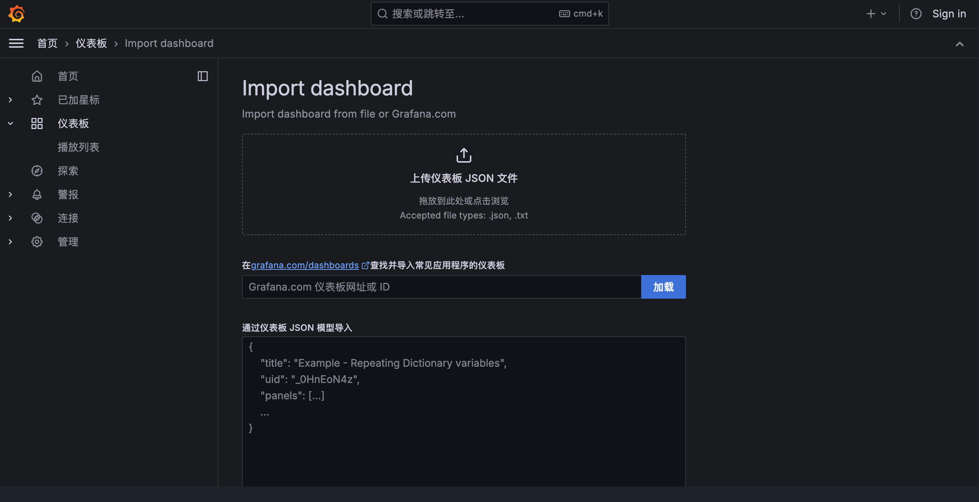Click Import dashboard breadcrumb
Viewport: 979px width, 502px height.
tap(169, 43)
